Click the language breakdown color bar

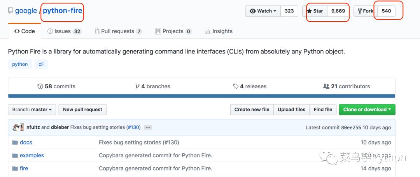pos(201,96)
